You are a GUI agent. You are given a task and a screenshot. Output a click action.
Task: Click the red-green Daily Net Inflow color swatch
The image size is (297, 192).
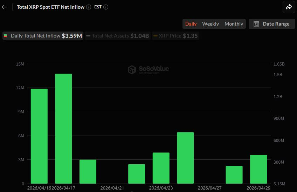click(x=5, y=36)
